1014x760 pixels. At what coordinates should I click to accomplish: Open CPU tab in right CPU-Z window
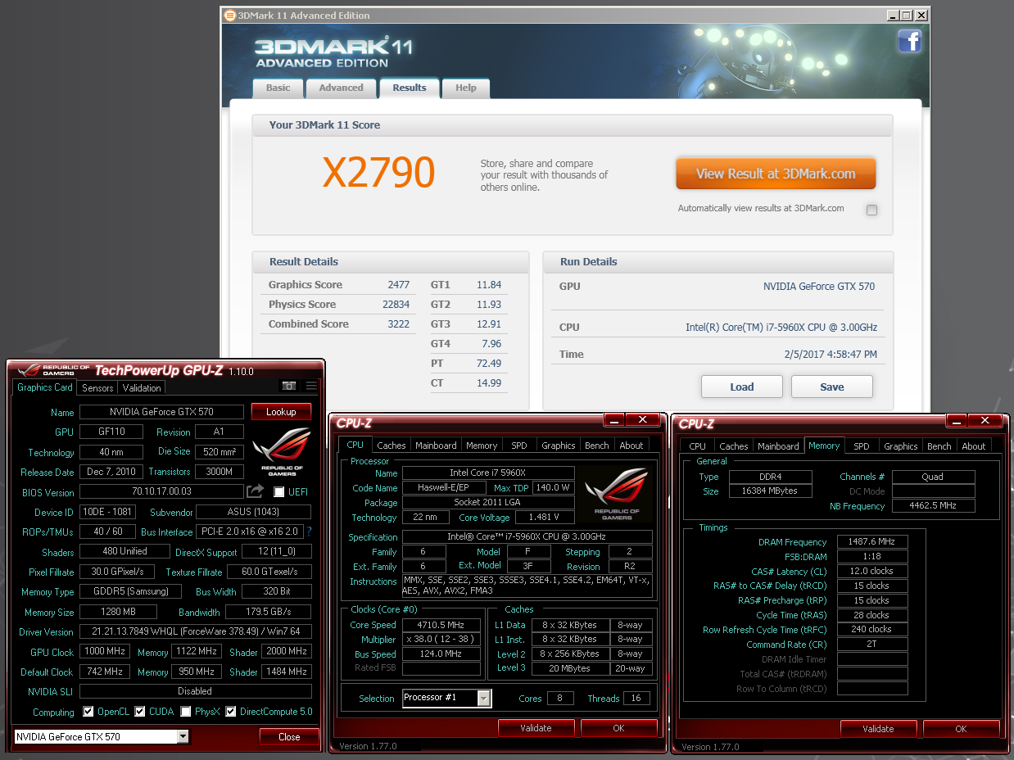click(x=697, y=446)
